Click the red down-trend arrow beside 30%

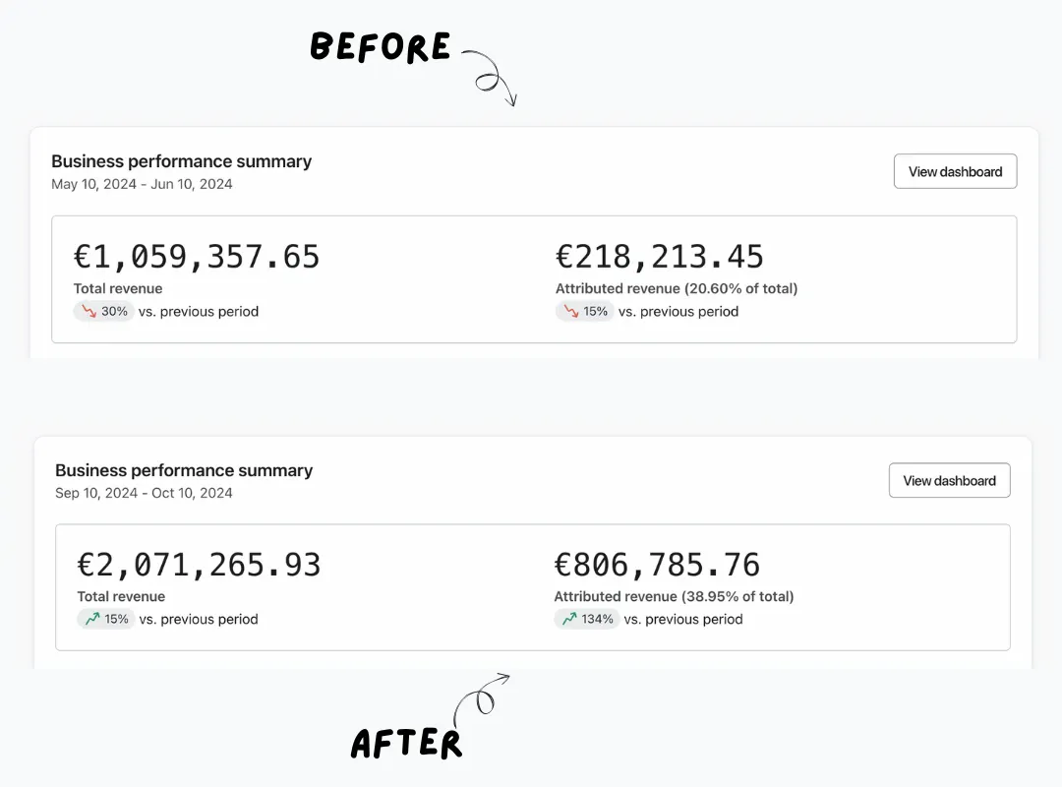point(88,311)
